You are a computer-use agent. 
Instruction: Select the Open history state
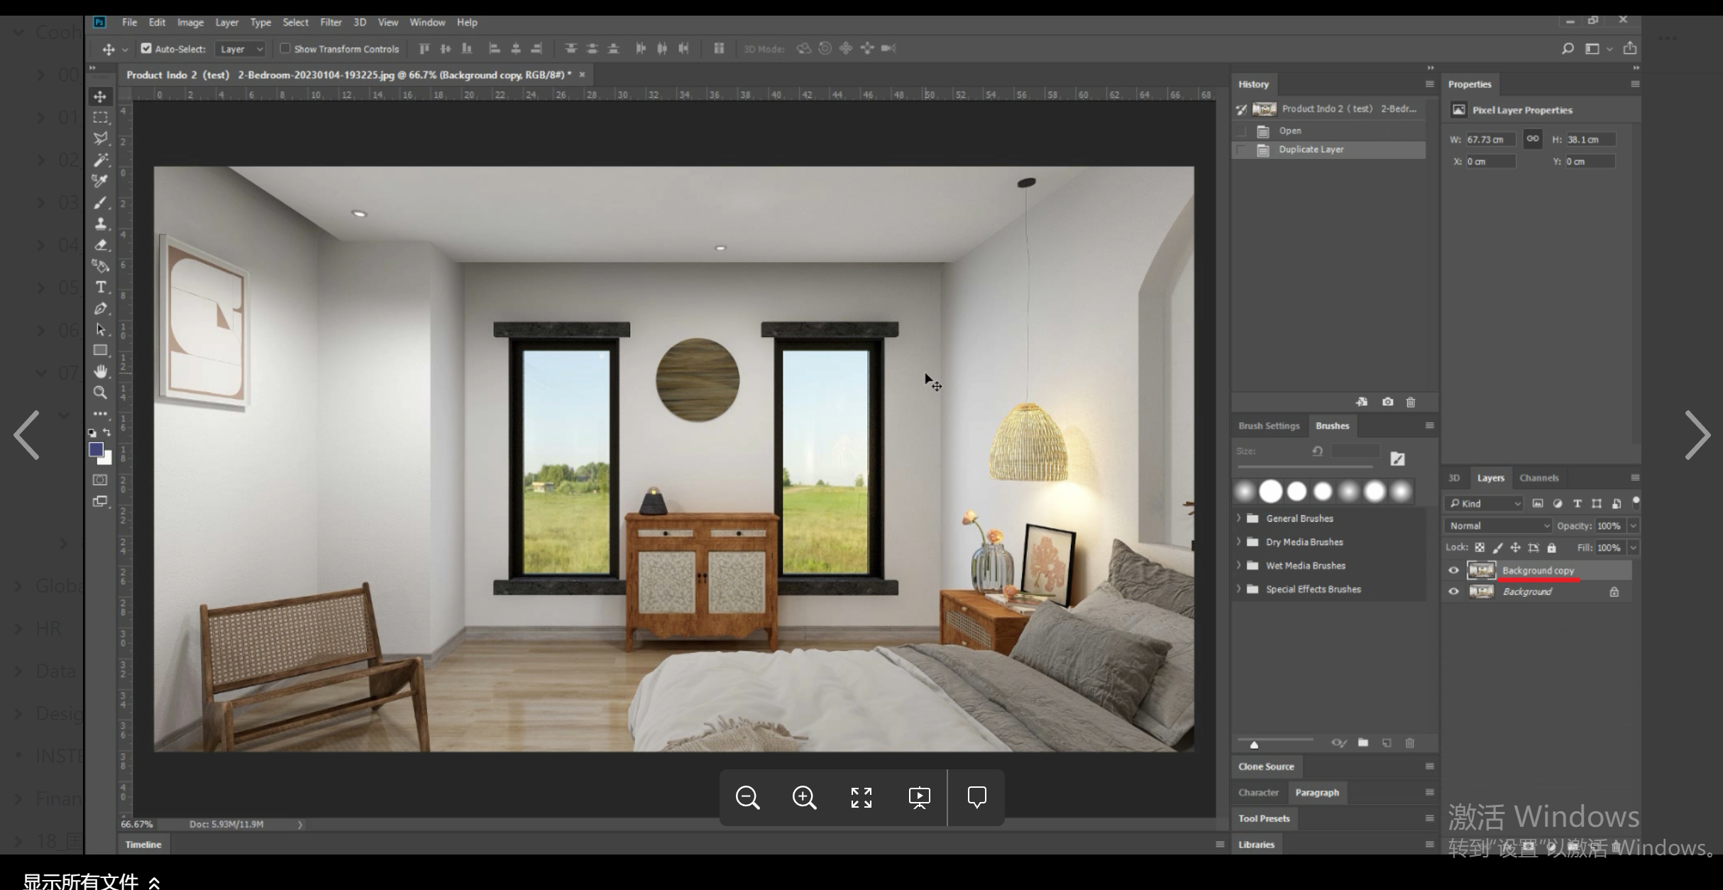(x=1290, y=131)
